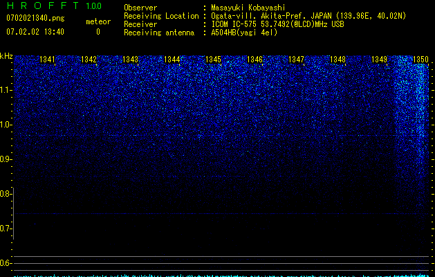Click time marker 1349
Screen dimensions: 435x277
coord(379,60)
